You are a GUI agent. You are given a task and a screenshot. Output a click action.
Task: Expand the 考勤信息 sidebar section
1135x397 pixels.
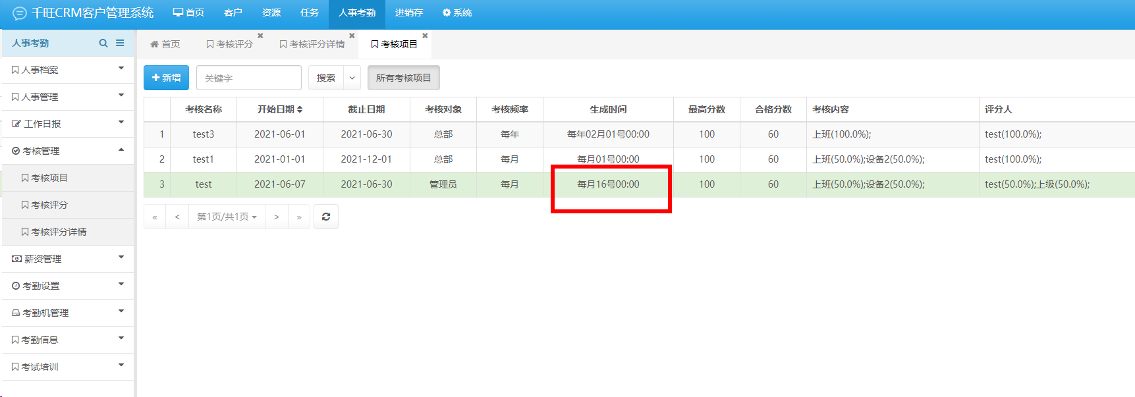click(68, 340)
